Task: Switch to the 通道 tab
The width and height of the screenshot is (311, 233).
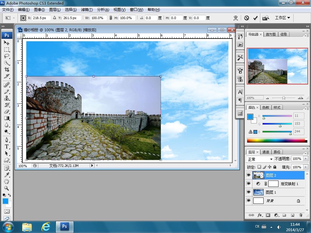Action: 265,152
